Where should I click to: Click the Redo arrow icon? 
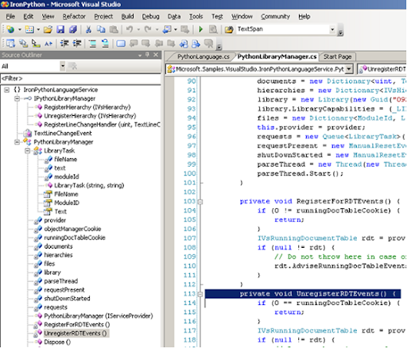click(x=148, y=29)
